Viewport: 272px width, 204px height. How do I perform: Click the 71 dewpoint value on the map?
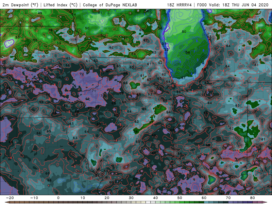tap(94, 91)
